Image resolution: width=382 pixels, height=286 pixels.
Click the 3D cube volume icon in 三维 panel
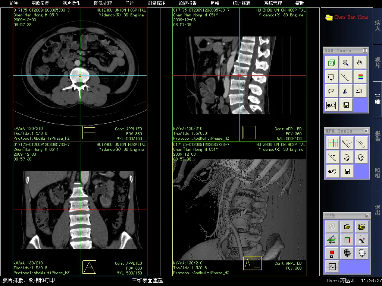tap(347, 240)
